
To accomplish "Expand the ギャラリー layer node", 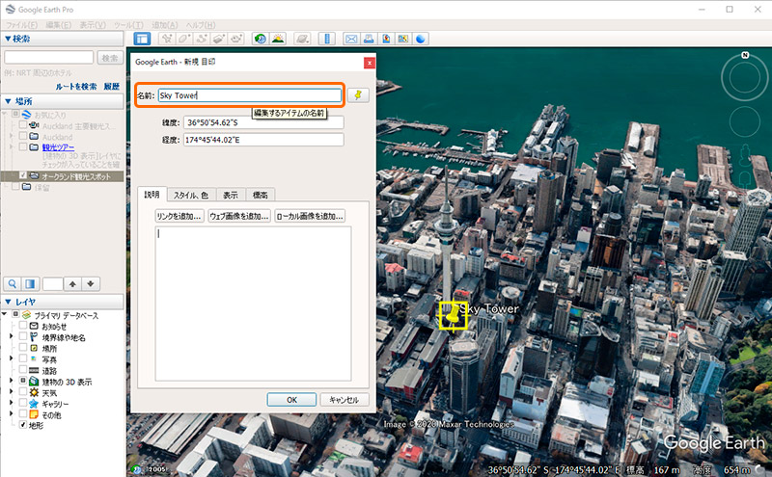I will [x=13, y=402].
